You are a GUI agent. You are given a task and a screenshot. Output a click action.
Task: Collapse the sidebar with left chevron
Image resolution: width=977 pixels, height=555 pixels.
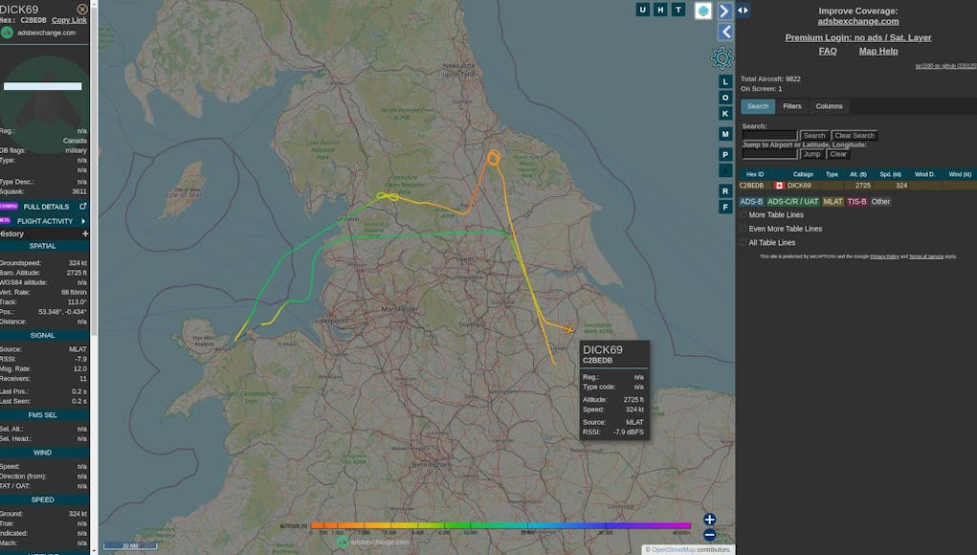click(x=725, y=32)
